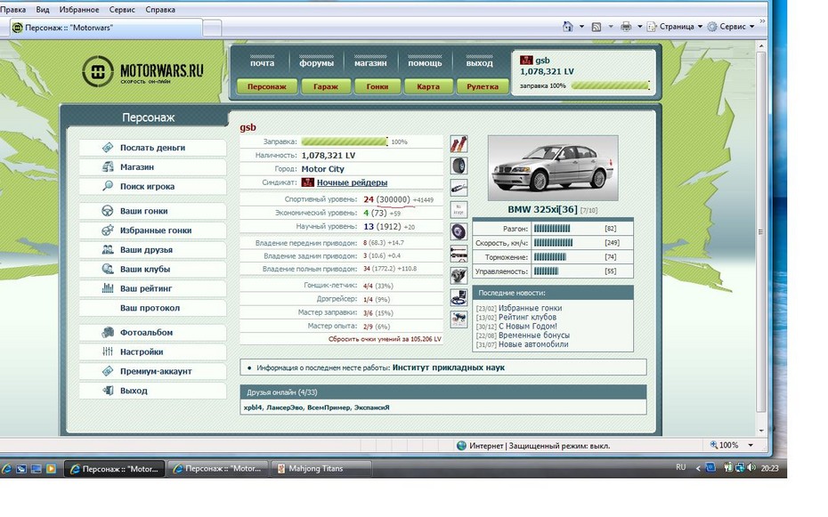Screen dimensions: 828x517
Task: Open Премиум-аккаунт in sidebar
Action: click(152, 371)
